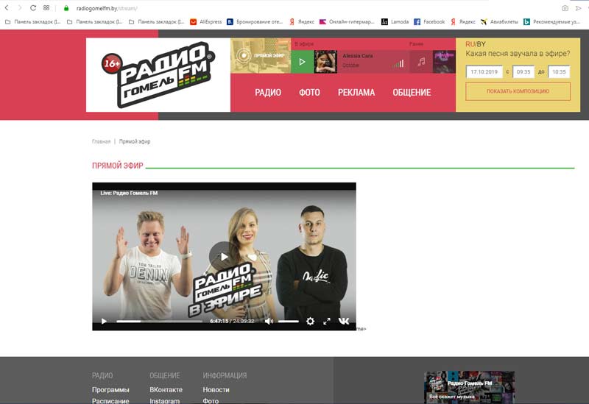Screen dimensions: 589x404
Task: Click the Радио Гомель FM footer widget
Action: 469,388
